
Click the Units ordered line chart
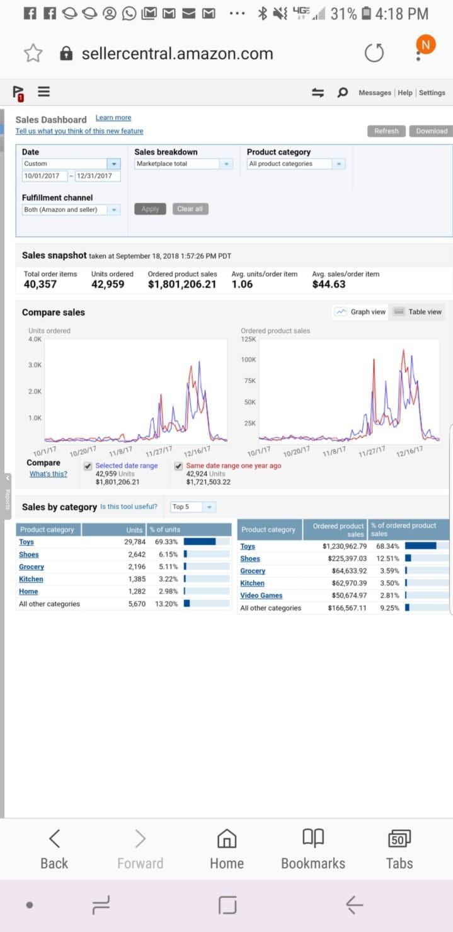(136, 391)
